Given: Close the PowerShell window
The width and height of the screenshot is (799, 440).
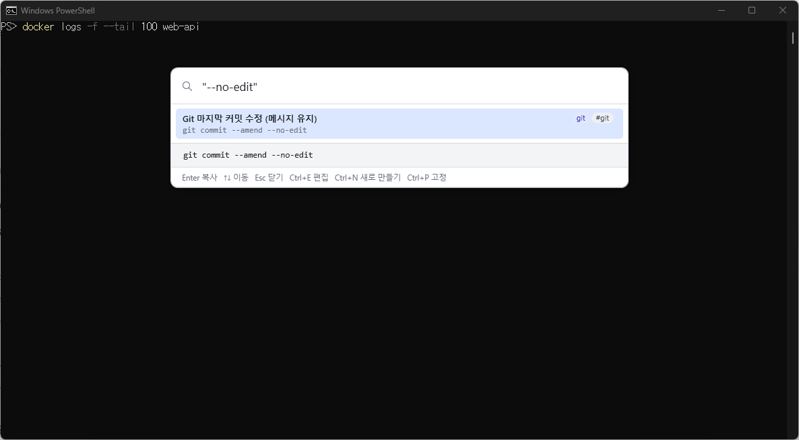Looking at the screenshot, I should click(783, 10).
